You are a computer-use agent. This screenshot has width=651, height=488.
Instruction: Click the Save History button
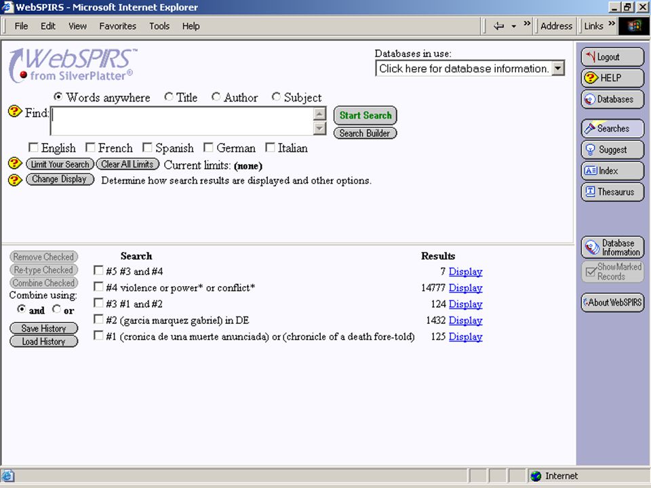tap(43, 328)
